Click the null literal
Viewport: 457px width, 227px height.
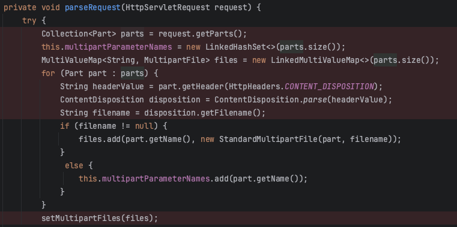(x=144, y=126)
